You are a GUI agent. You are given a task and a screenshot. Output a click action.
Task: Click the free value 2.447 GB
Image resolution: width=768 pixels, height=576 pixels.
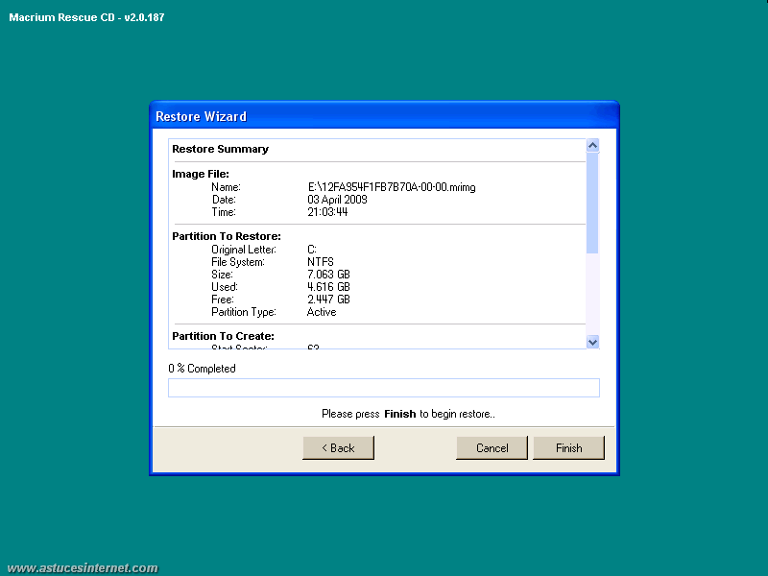point(328,300)
